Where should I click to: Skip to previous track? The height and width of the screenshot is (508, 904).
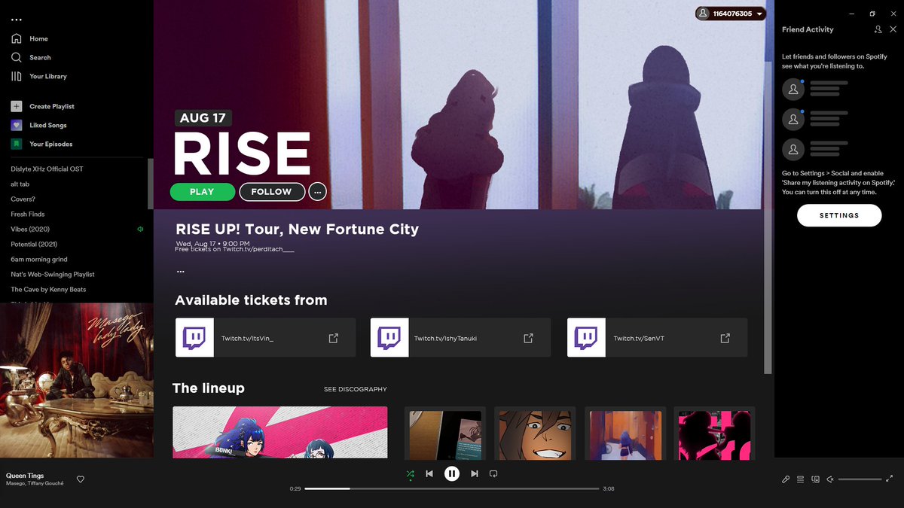429,474
